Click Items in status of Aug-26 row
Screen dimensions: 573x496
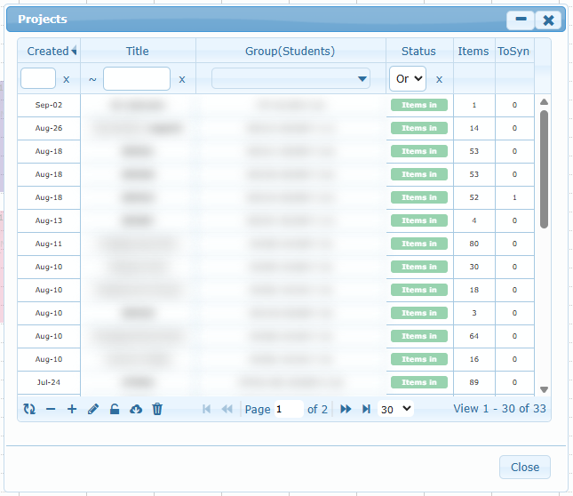(x=419, y=128)
